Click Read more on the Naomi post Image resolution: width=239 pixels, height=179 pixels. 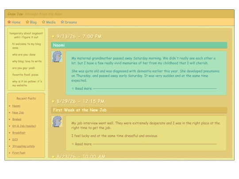83,88
